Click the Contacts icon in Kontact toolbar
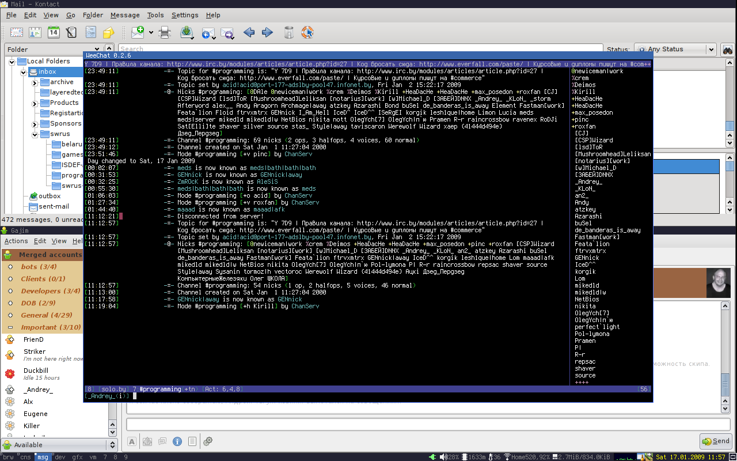737x461 pixels. tap(35, 33)
